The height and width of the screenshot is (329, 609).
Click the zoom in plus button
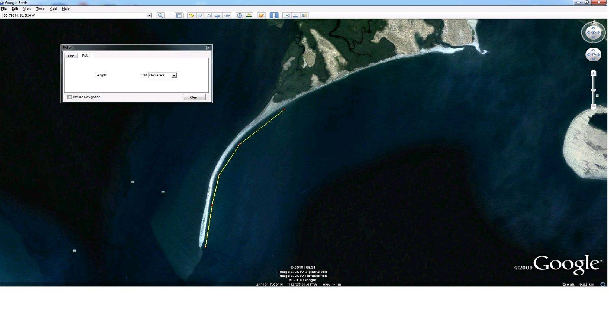(x=593, y=73)
